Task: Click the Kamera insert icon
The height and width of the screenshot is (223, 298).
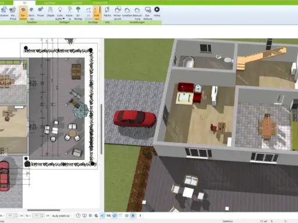Action: [x=69, y=13]
